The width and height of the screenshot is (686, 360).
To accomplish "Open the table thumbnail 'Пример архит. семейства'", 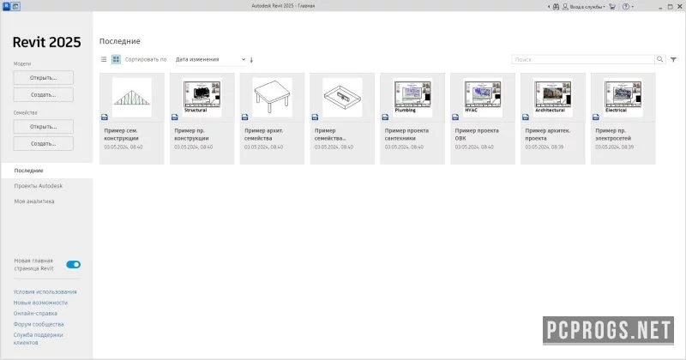I will [272, 97].
